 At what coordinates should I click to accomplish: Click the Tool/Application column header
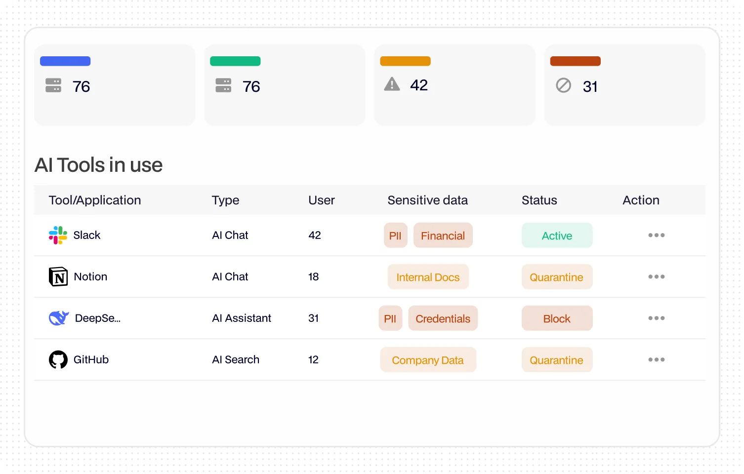coord(95,200)
